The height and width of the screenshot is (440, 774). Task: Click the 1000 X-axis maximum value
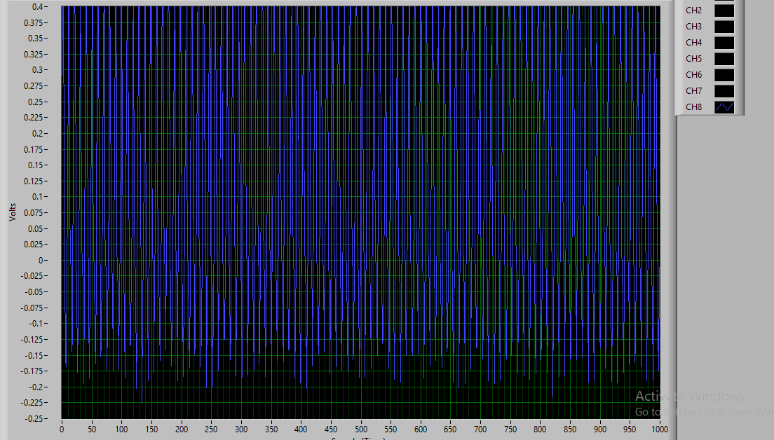coord(660,429)
